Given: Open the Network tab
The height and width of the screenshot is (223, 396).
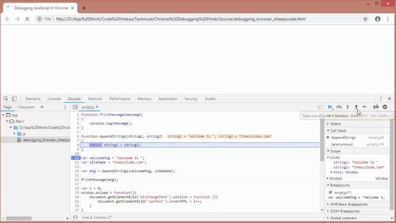Looking at the screenshot, I should click(95, 98).
